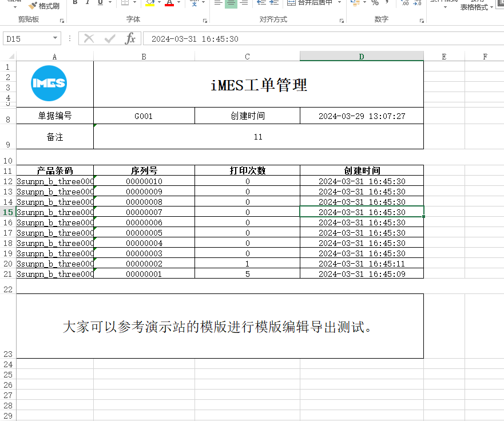Open the underline style dropdown

(110, 2)
